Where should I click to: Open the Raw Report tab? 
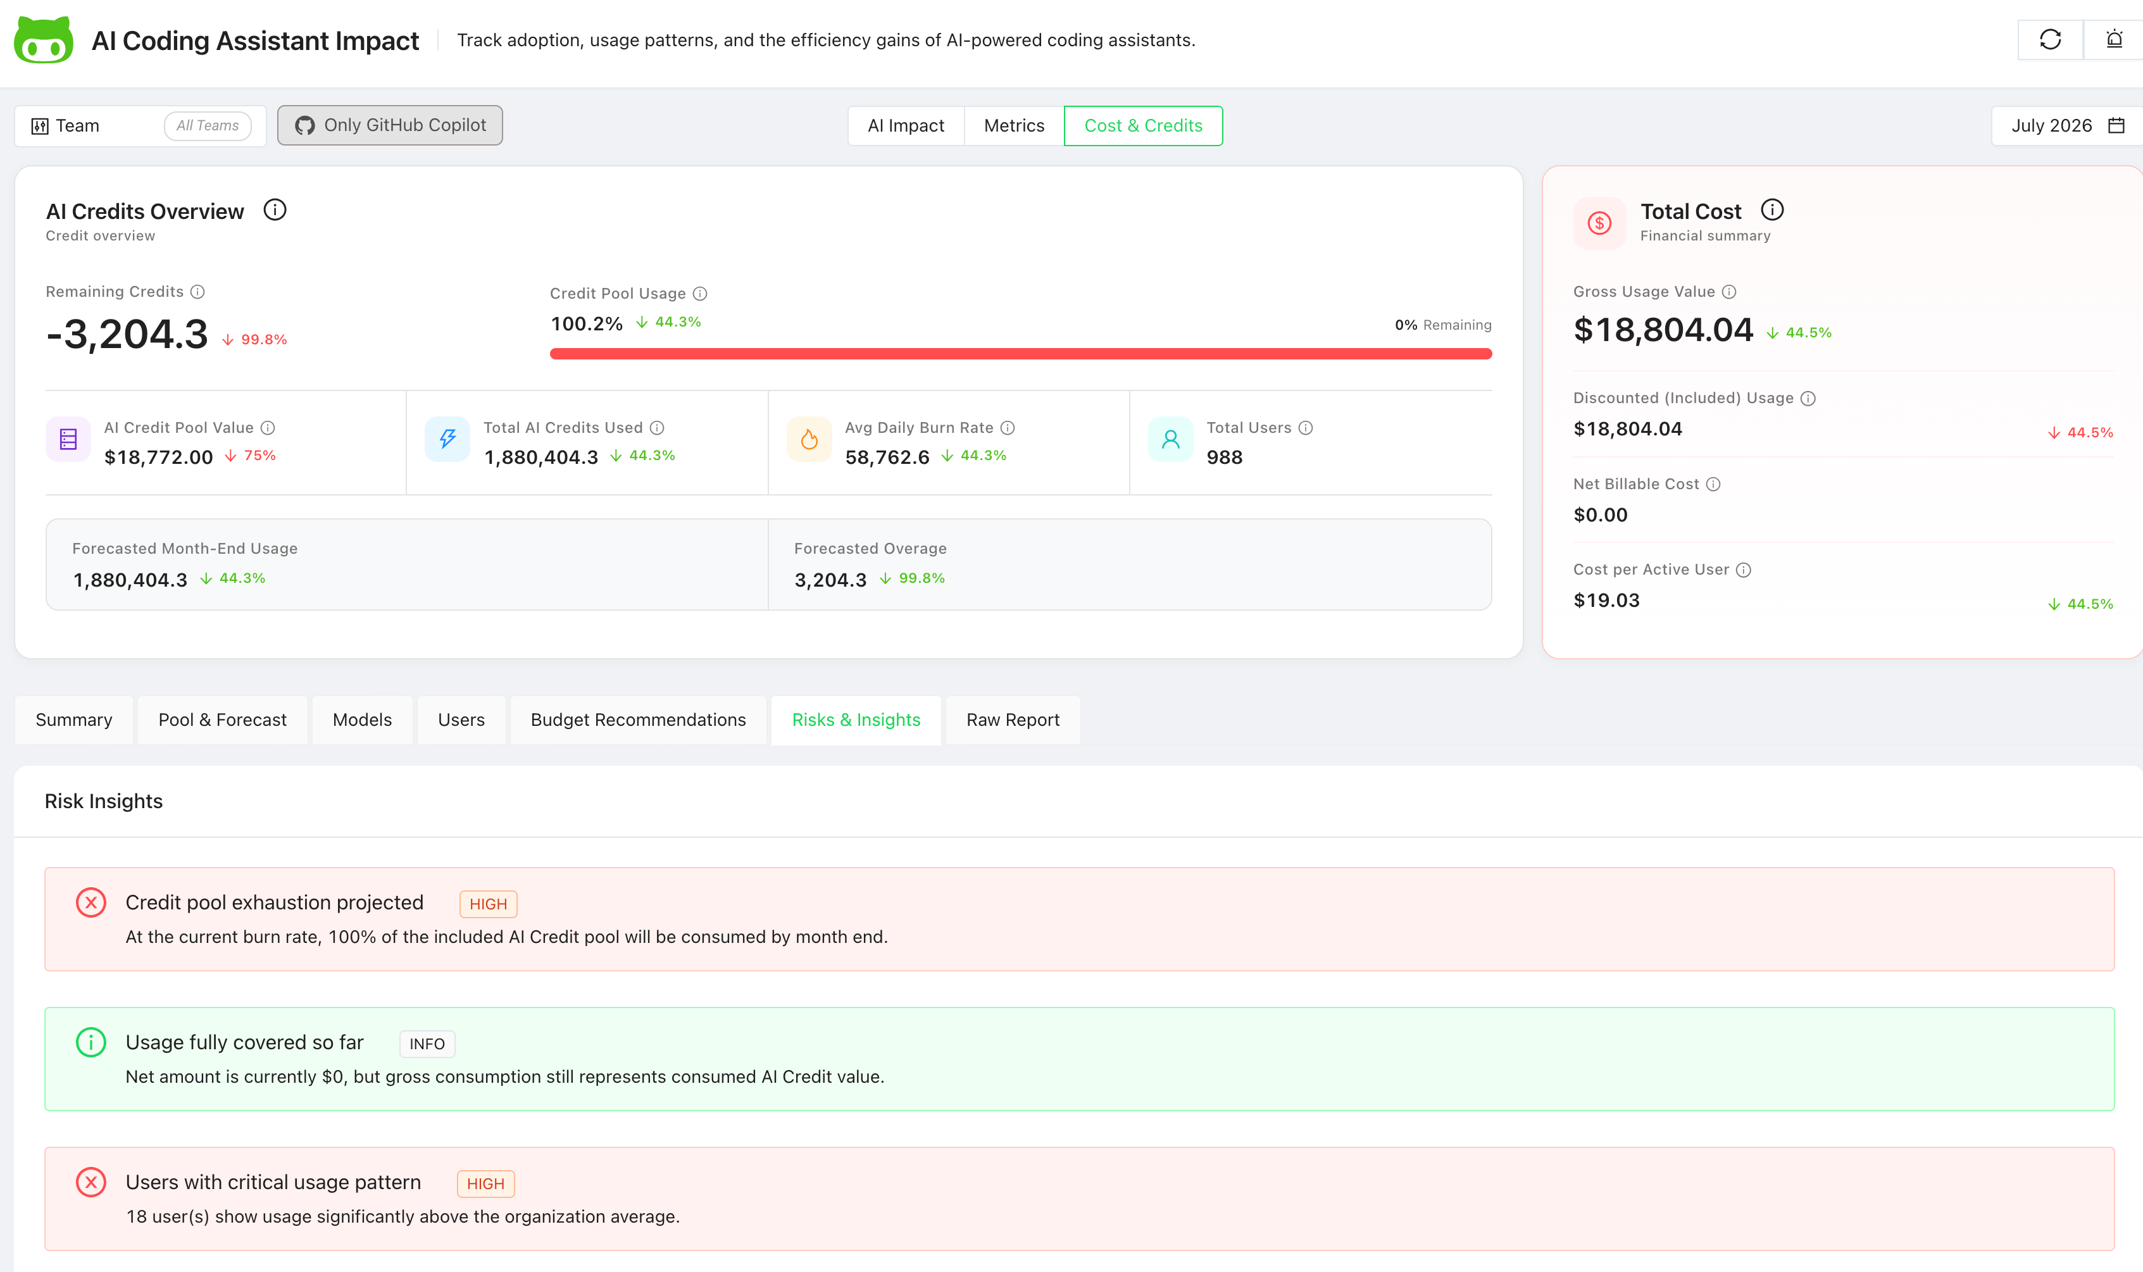point(1013,720)
